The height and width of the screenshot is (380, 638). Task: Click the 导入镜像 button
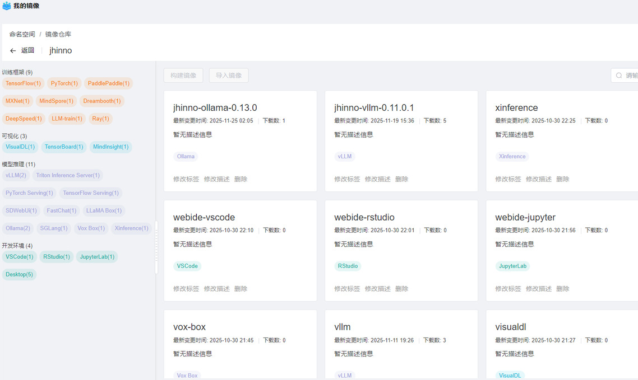[x=229, y=76]
